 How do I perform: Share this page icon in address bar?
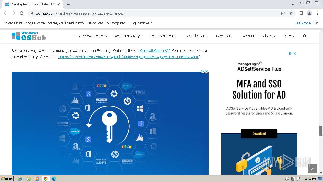tap(283, 13)
